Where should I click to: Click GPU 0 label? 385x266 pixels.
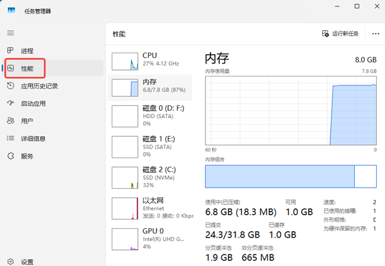(153, 231)
